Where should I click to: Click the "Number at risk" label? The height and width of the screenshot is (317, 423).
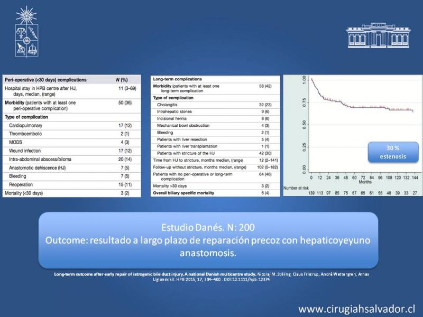[298, 187]
